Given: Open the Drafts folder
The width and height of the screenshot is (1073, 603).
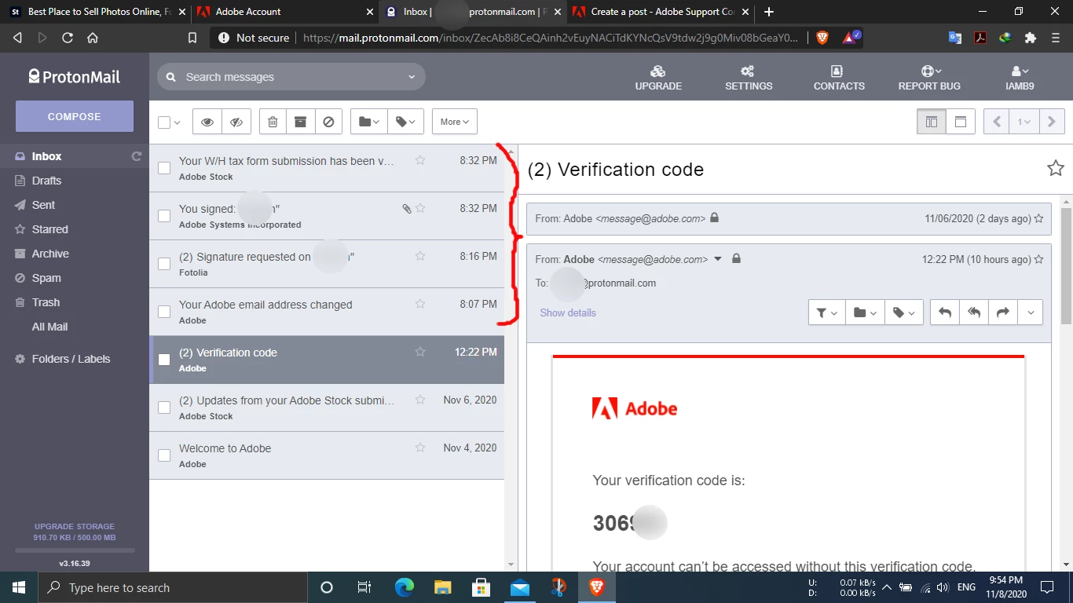Looking at the screenshot, I should pyautogui.click(x=46, y=181).
